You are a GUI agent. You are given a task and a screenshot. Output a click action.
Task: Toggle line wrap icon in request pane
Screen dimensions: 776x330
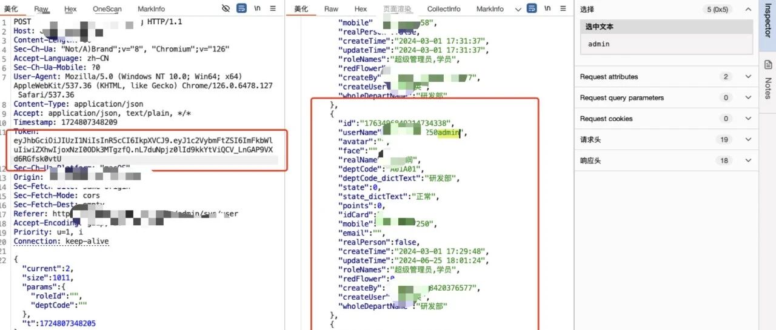point(241,8)
